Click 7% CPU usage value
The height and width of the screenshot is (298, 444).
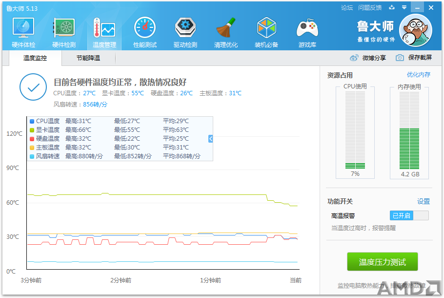355,174
